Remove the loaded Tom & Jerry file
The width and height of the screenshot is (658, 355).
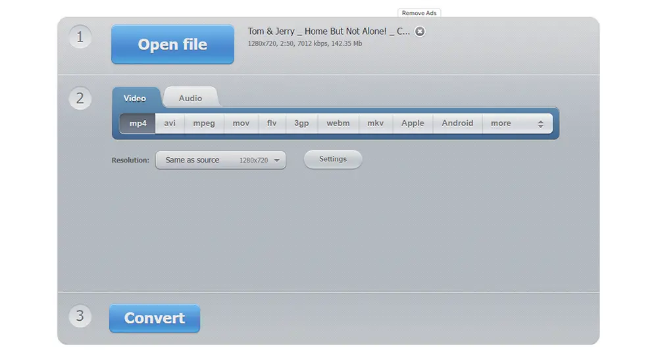tap(420, 32)
